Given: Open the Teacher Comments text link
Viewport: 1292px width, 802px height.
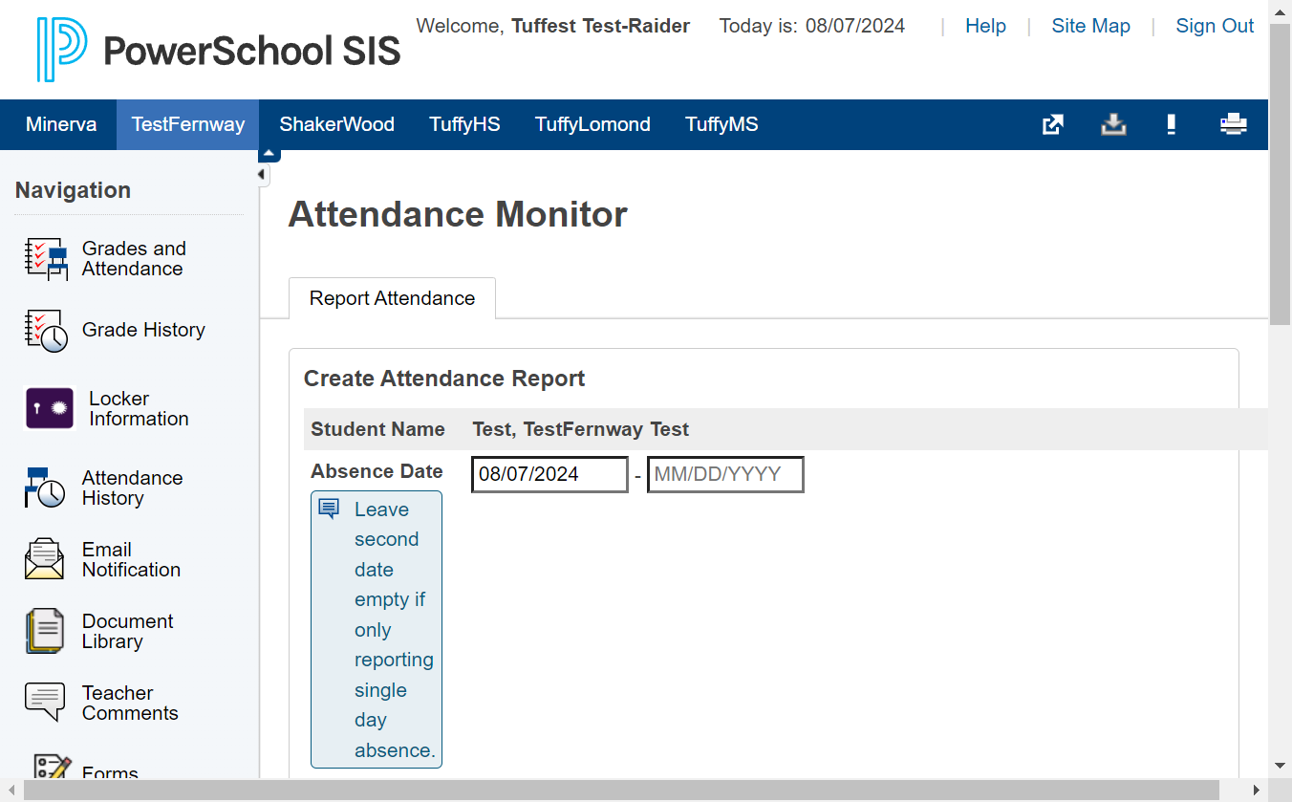Looking at the screenshot, I should [x=130, y=703].
